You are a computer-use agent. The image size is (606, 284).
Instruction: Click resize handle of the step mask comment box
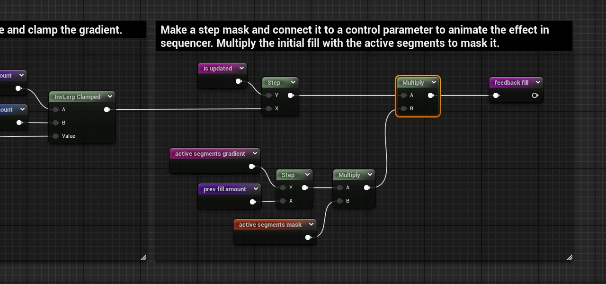[x=569, y=257]
